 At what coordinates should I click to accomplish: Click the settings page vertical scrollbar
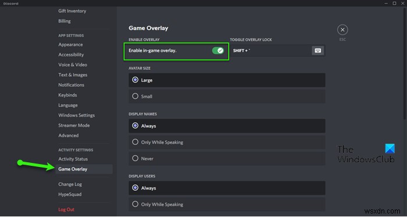405,63
